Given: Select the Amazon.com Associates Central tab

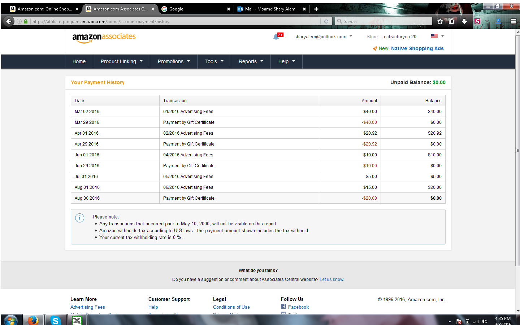Looking at the screenshot, I should pyautogui.click(x=120, y=9).
